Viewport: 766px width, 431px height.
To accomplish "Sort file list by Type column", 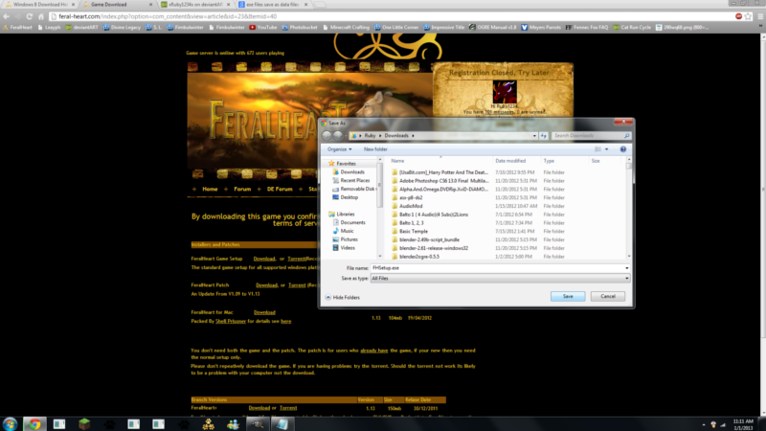I will (x=549, y=161).
